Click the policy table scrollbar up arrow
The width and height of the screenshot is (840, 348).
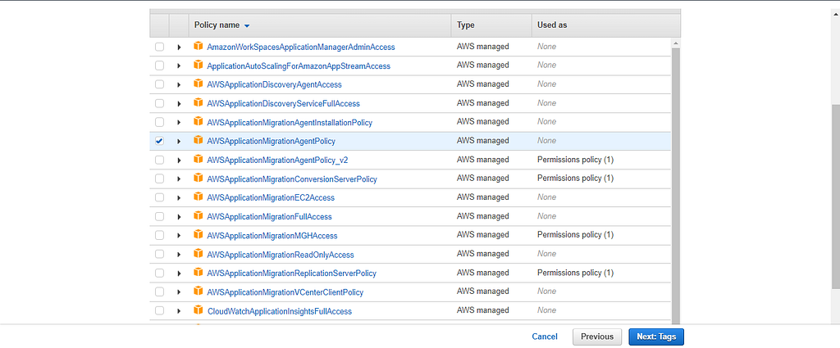676,43
